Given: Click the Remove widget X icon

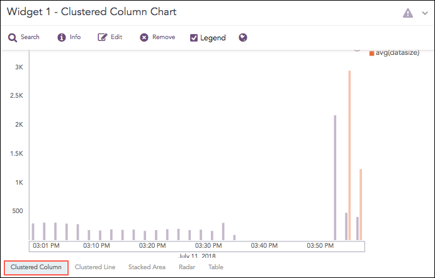Looking at the screenshot, I should click(x=144, y=38).
